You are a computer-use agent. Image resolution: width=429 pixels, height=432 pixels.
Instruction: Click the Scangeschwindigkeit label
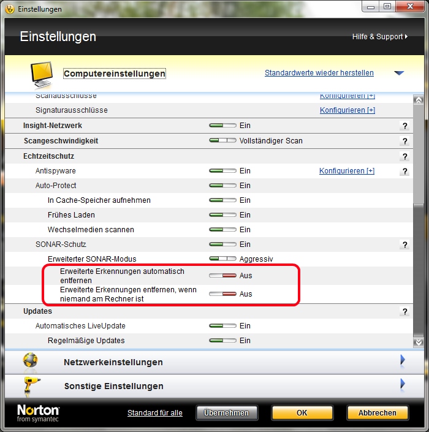click(61, 141)
